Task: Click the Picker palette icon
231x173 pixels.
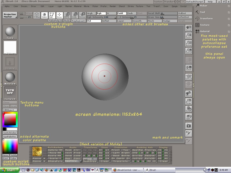Action: (197, 6)
